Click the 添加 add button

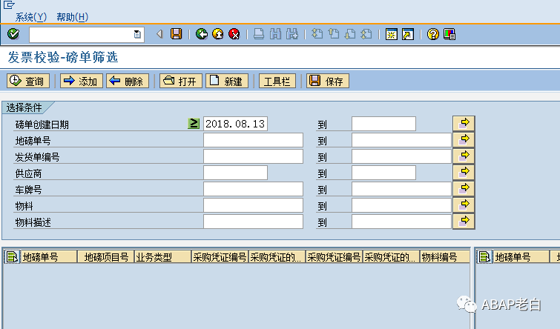click(x=82, y=81)
